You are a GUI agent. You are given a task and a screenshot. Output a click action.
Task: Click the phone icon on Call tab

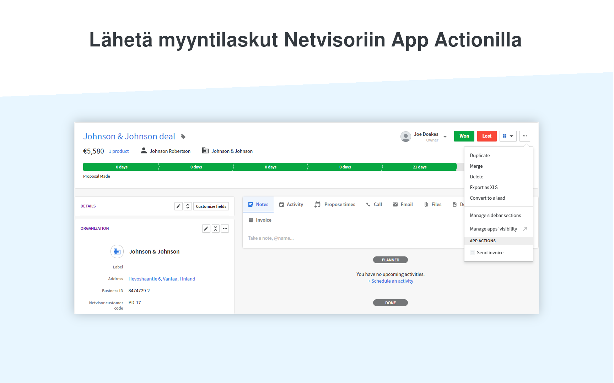tap(368, 205)
